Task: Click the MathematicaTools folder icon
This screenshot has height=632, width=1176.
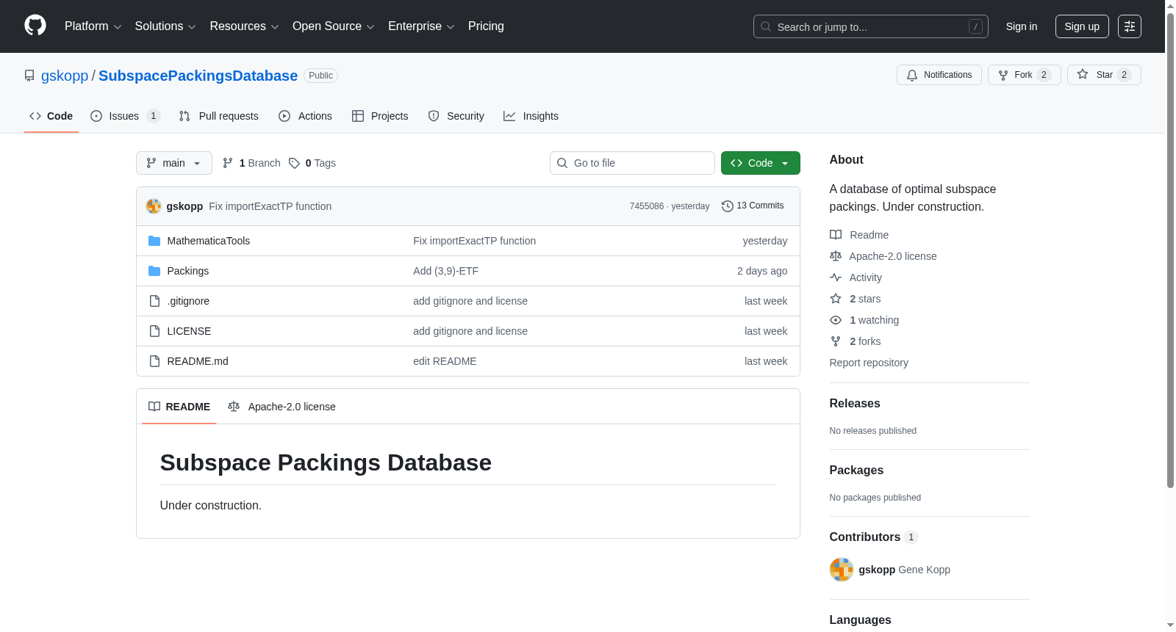Action: pyautogui.click(x=154, y=241)
